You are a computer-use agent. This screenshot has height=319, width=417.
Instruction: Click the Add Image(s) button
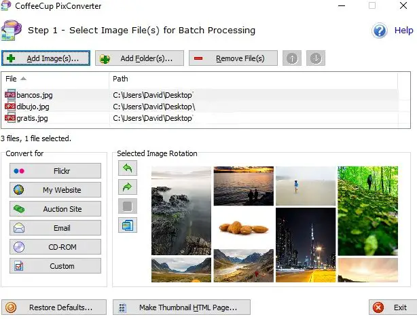tap(46, 58)
